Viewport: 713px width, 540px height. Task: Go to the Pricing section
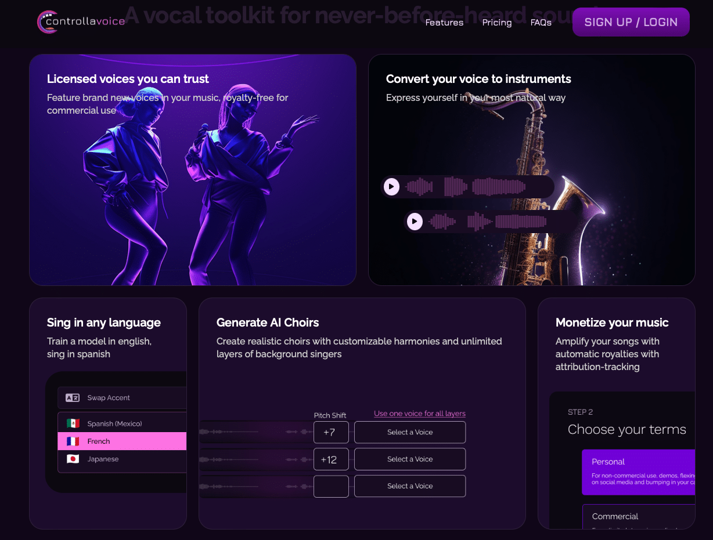tap(497, 23)
